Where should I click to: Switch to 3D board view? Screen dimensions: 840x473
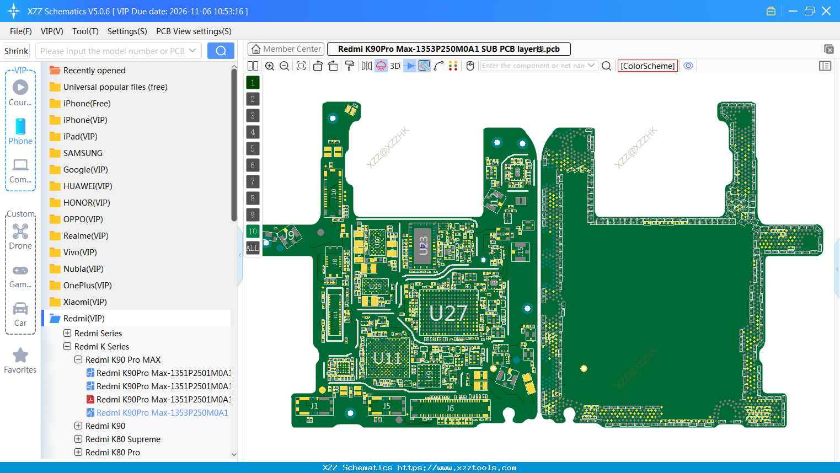394,66
